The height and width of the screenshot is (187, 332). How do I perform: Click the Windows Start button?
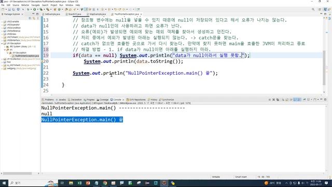(x=4, y=183)
